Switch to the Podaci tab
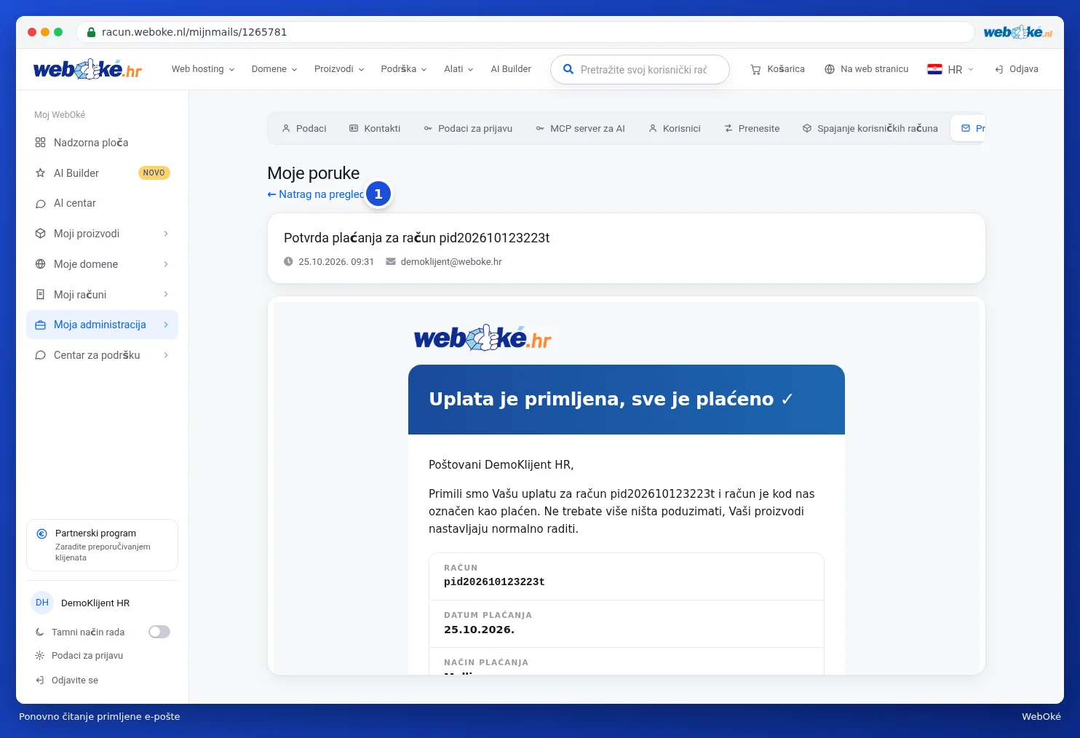The width and height of the screenshot is (1080, 738). tap(304, 129)
